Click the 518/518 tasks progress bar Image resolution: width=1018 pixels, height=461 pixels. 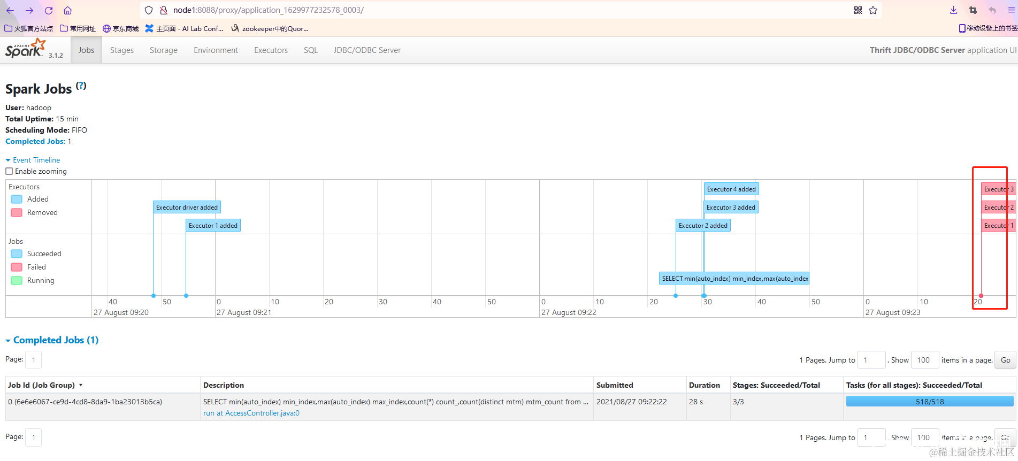930,402
